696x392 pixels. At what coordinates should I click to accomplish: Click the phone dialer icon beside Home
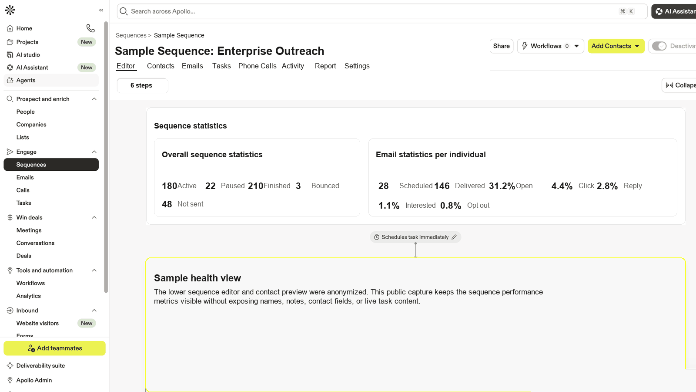click(90, 28)
